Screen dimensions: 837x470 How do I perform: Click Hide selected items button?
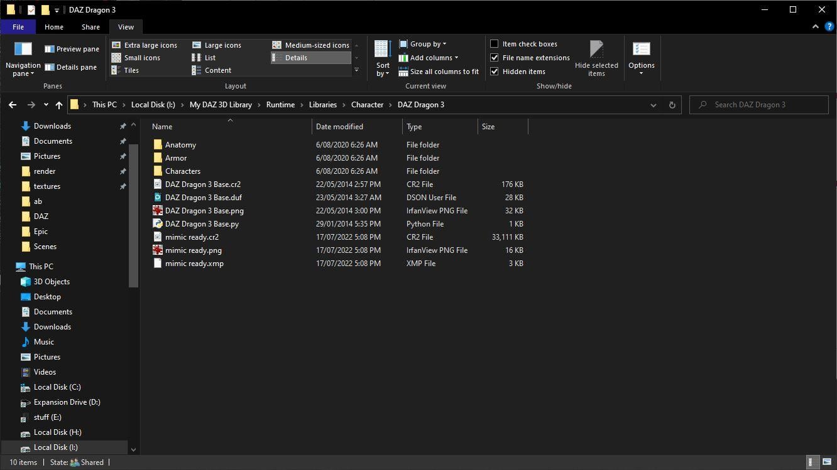[596, 58]
